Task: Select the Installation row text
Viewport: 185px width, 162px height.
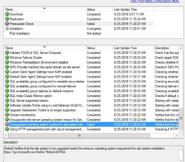Action: (x=17, y=29)
